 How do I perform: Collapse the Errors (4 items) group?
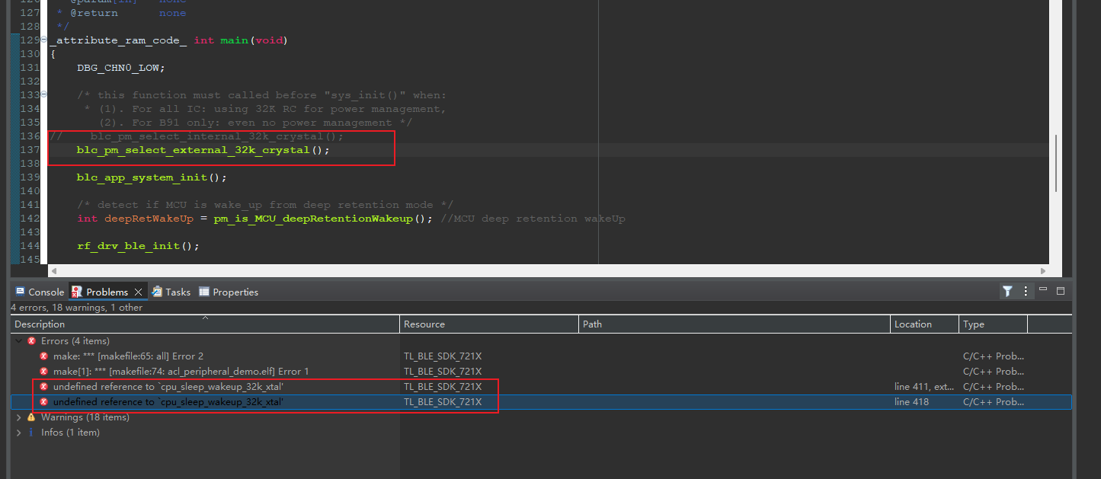(x=19, y=341)
